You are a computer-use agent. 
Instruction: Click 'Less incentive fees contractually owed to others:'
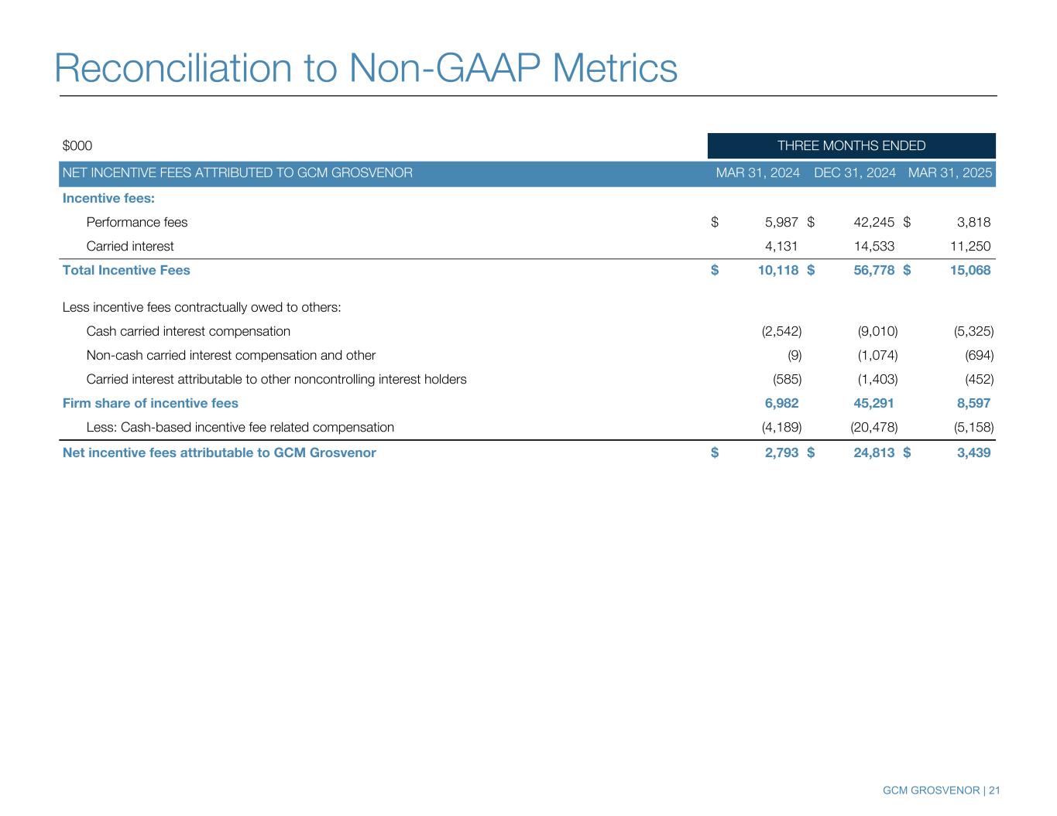coord(201,308)
